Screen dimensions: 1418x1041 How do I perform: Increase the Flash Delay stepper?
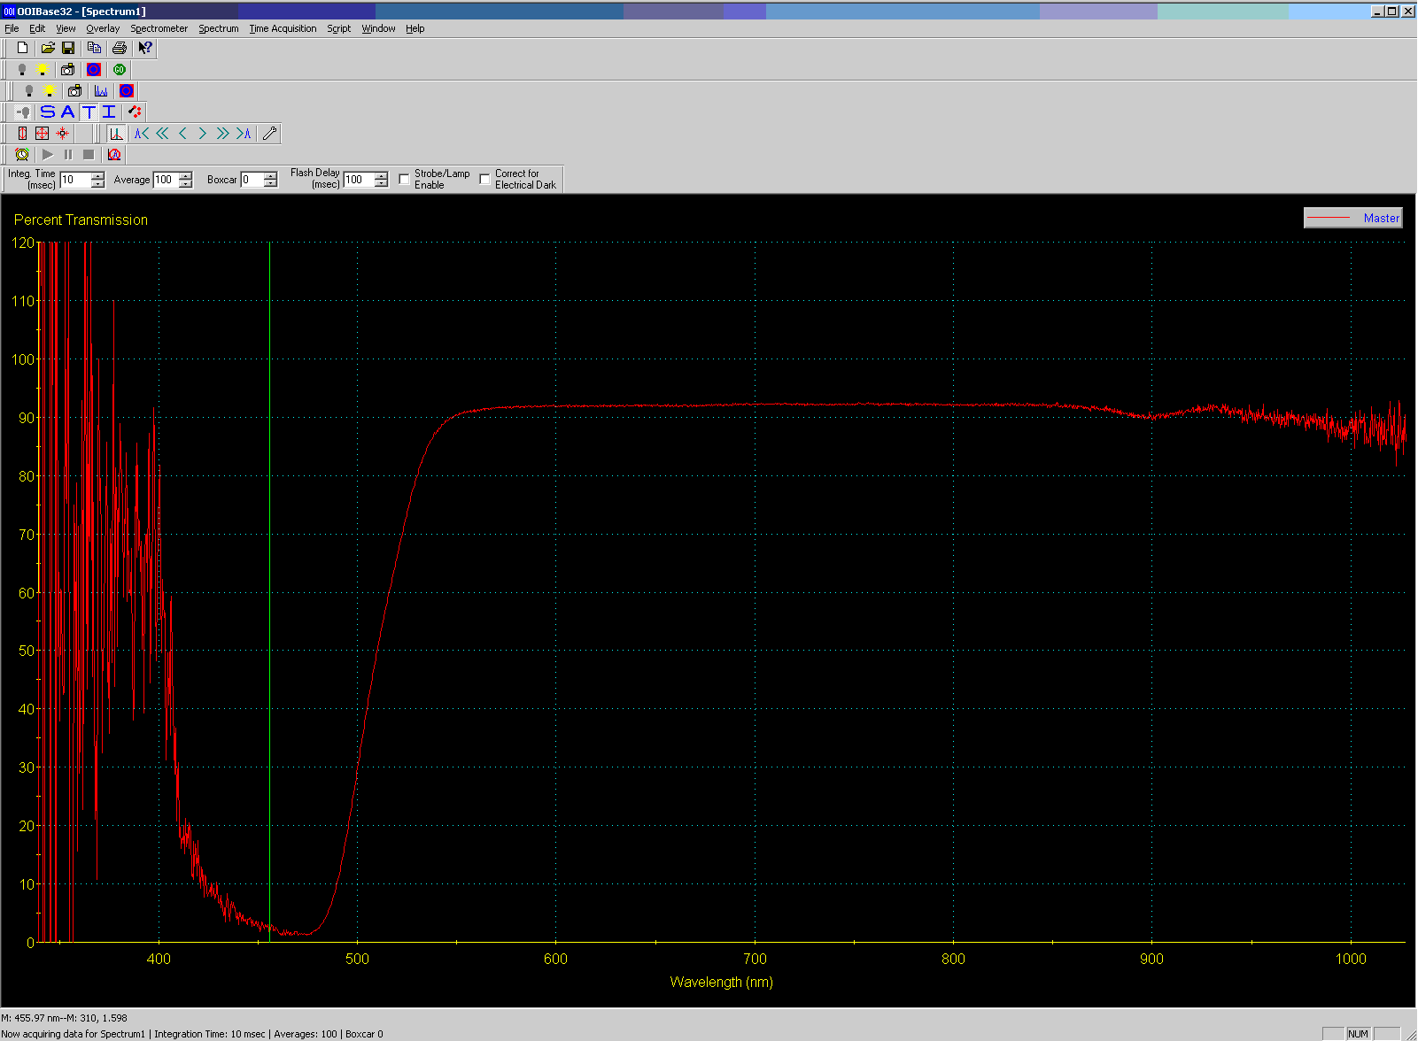(382, 175)
